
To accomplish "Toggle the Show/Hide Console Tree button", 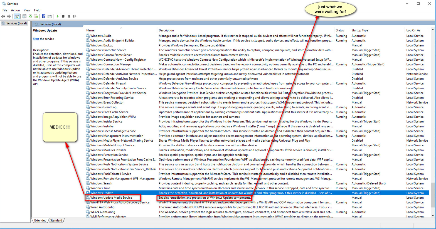I will pyautogui.click(x=17, y=16).
